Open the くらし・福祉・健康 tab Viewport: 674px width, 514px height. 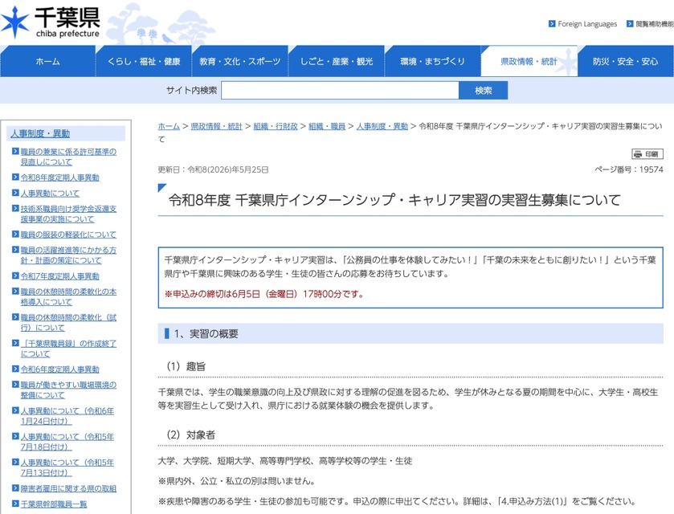(144, 61)
